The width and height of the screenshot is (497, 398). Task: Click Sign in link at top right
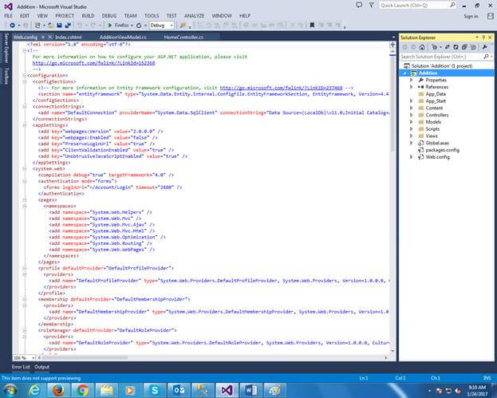coord(470,15)
